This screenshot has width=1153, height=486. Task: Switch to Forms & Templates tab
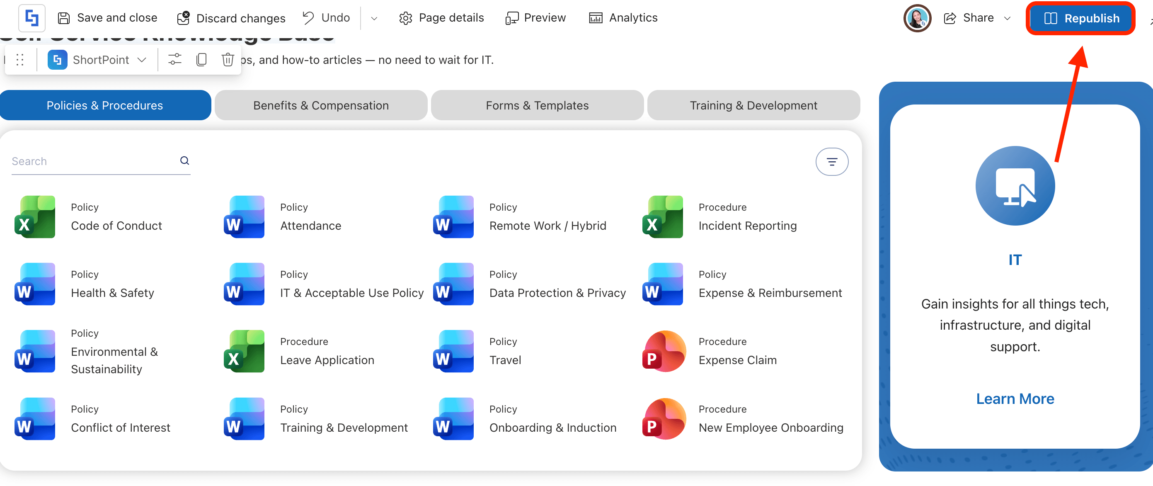click(537, 105)
